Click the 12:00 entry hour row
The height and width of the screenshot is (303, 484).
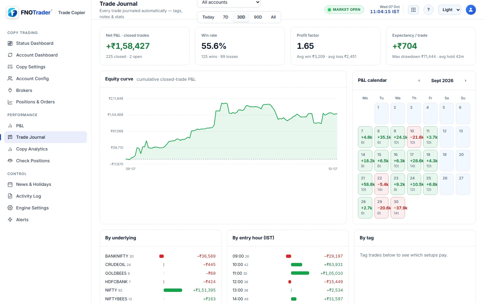tap(288, 282)
